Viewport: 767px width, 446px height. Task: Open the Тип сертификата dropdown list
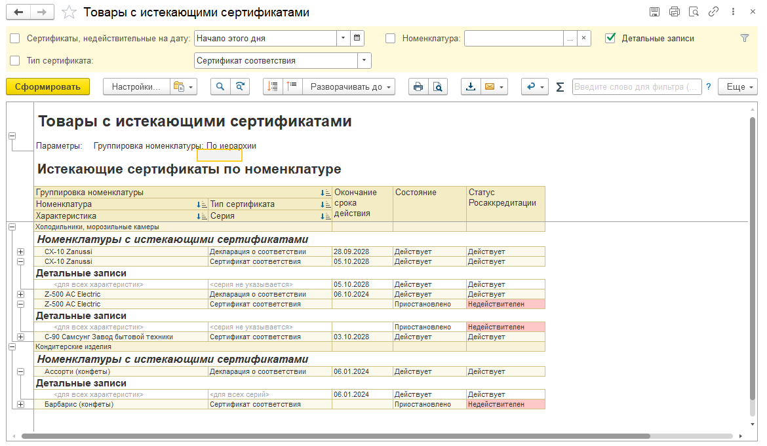[364, 61]
